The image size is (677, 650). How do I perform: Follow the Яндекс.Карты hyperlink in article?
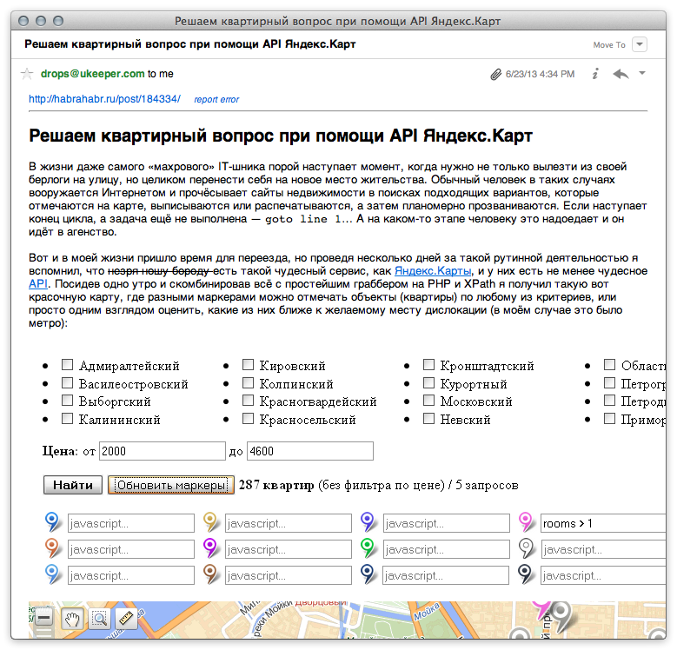[x=432, y=271]
